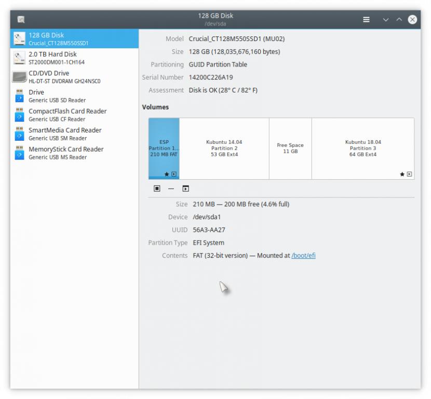Click the disk utility icon in title bar

21,19
